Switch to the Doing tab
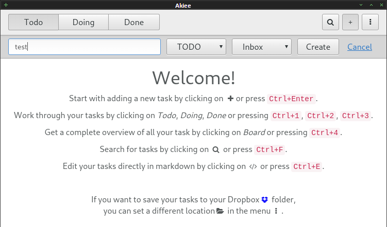 83,22
